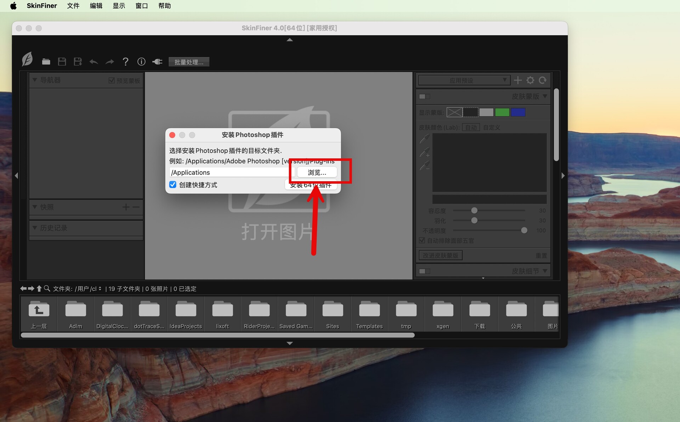The height and width of the screenshot is (422, 680).
Task: Select the 自定义 skin color option
Action: [492, 128]
